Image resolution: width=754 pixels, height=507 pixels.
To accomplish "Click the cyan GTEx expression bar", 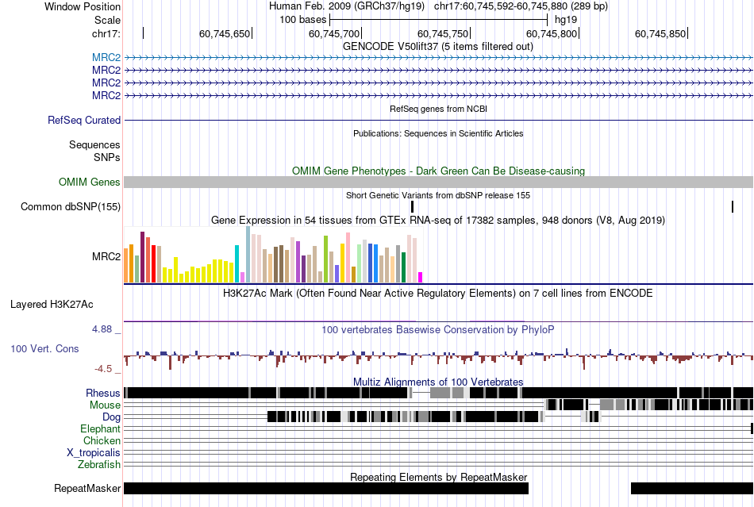I will click(237, 264).
